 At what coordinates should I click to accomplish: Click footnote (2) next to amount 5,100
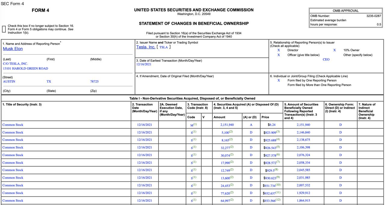tap(231, 131)
